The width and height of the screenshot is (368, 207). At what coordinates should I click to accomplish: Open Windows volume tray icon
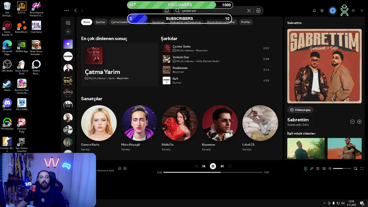pos(343,203)
